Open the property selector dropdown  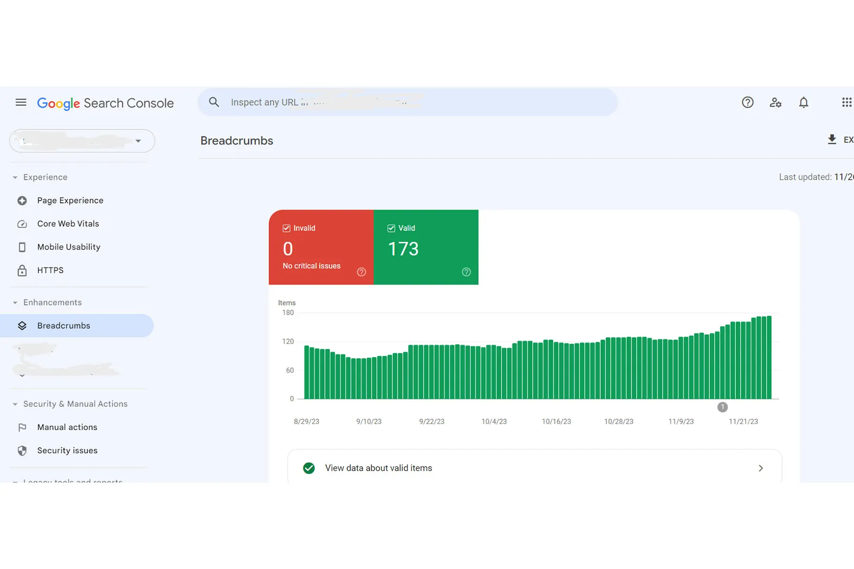82,141
